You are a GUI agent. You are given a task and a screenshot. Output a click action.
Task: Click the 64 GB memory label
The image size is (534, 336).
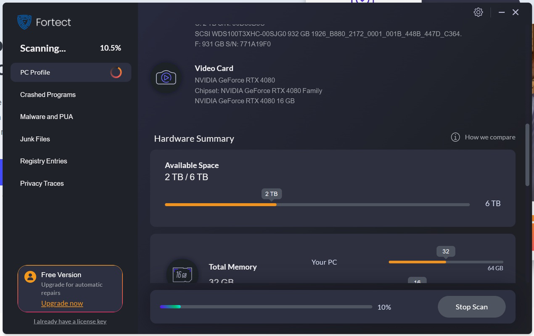point(495,268)
